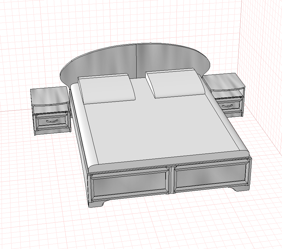Select the right nightstand open shelf

227,94
